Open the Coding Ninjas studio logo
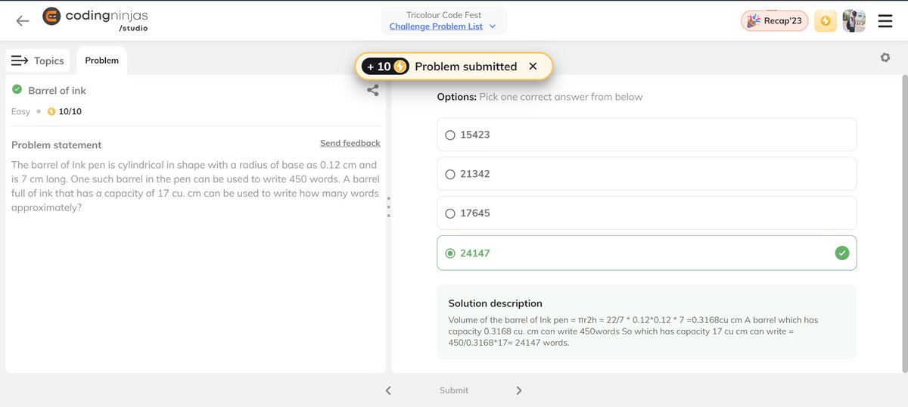 [x=96, y=19]
